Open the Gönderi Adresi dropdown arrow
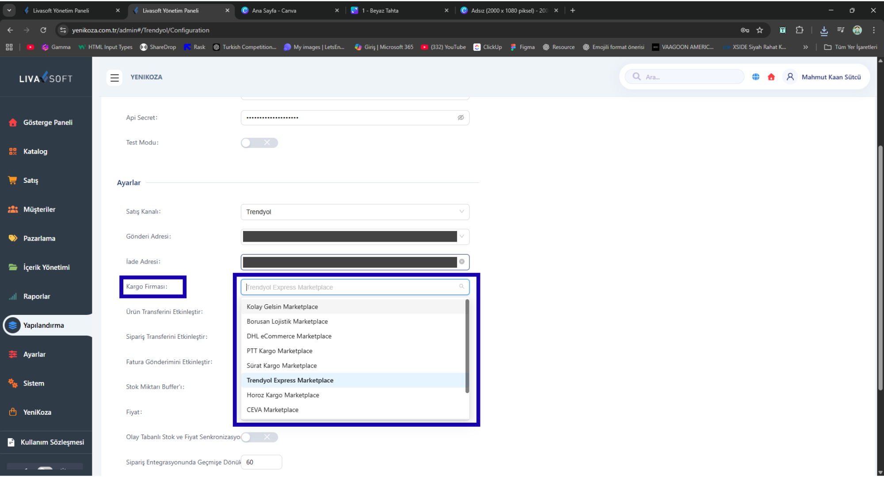The height and width of the screenshot is (477, 884). tap(462, 236)
